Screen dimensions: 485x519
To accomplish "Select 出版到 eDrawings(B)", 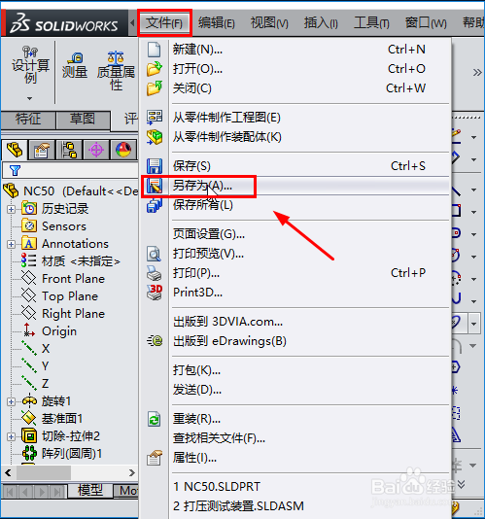I will 294,341.
